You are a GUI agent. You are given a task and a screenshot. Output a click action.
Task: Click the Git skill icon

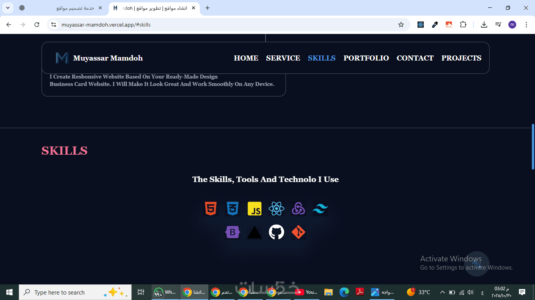coord(298,232)
